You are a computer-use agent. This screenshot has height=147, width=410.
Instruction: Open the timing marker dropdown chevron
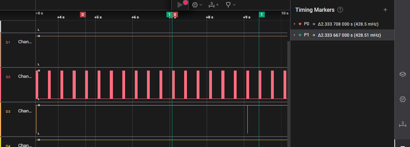coord(235,5)
